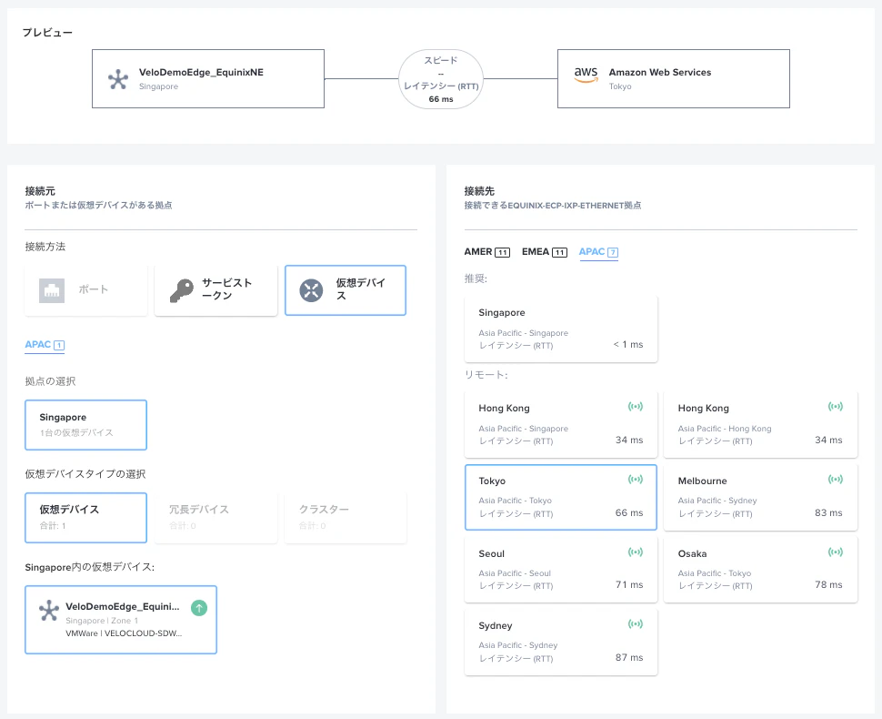Click the Amazon Web Services preview box
The image size is (882, 719).
(673, 79)
